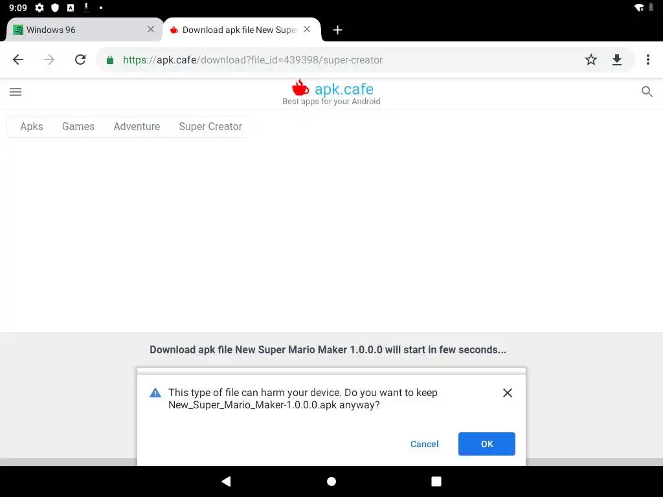Click the apk.cafe site name text
The image size is (663, 497).
pyautogui.click(x=344, y=89)
